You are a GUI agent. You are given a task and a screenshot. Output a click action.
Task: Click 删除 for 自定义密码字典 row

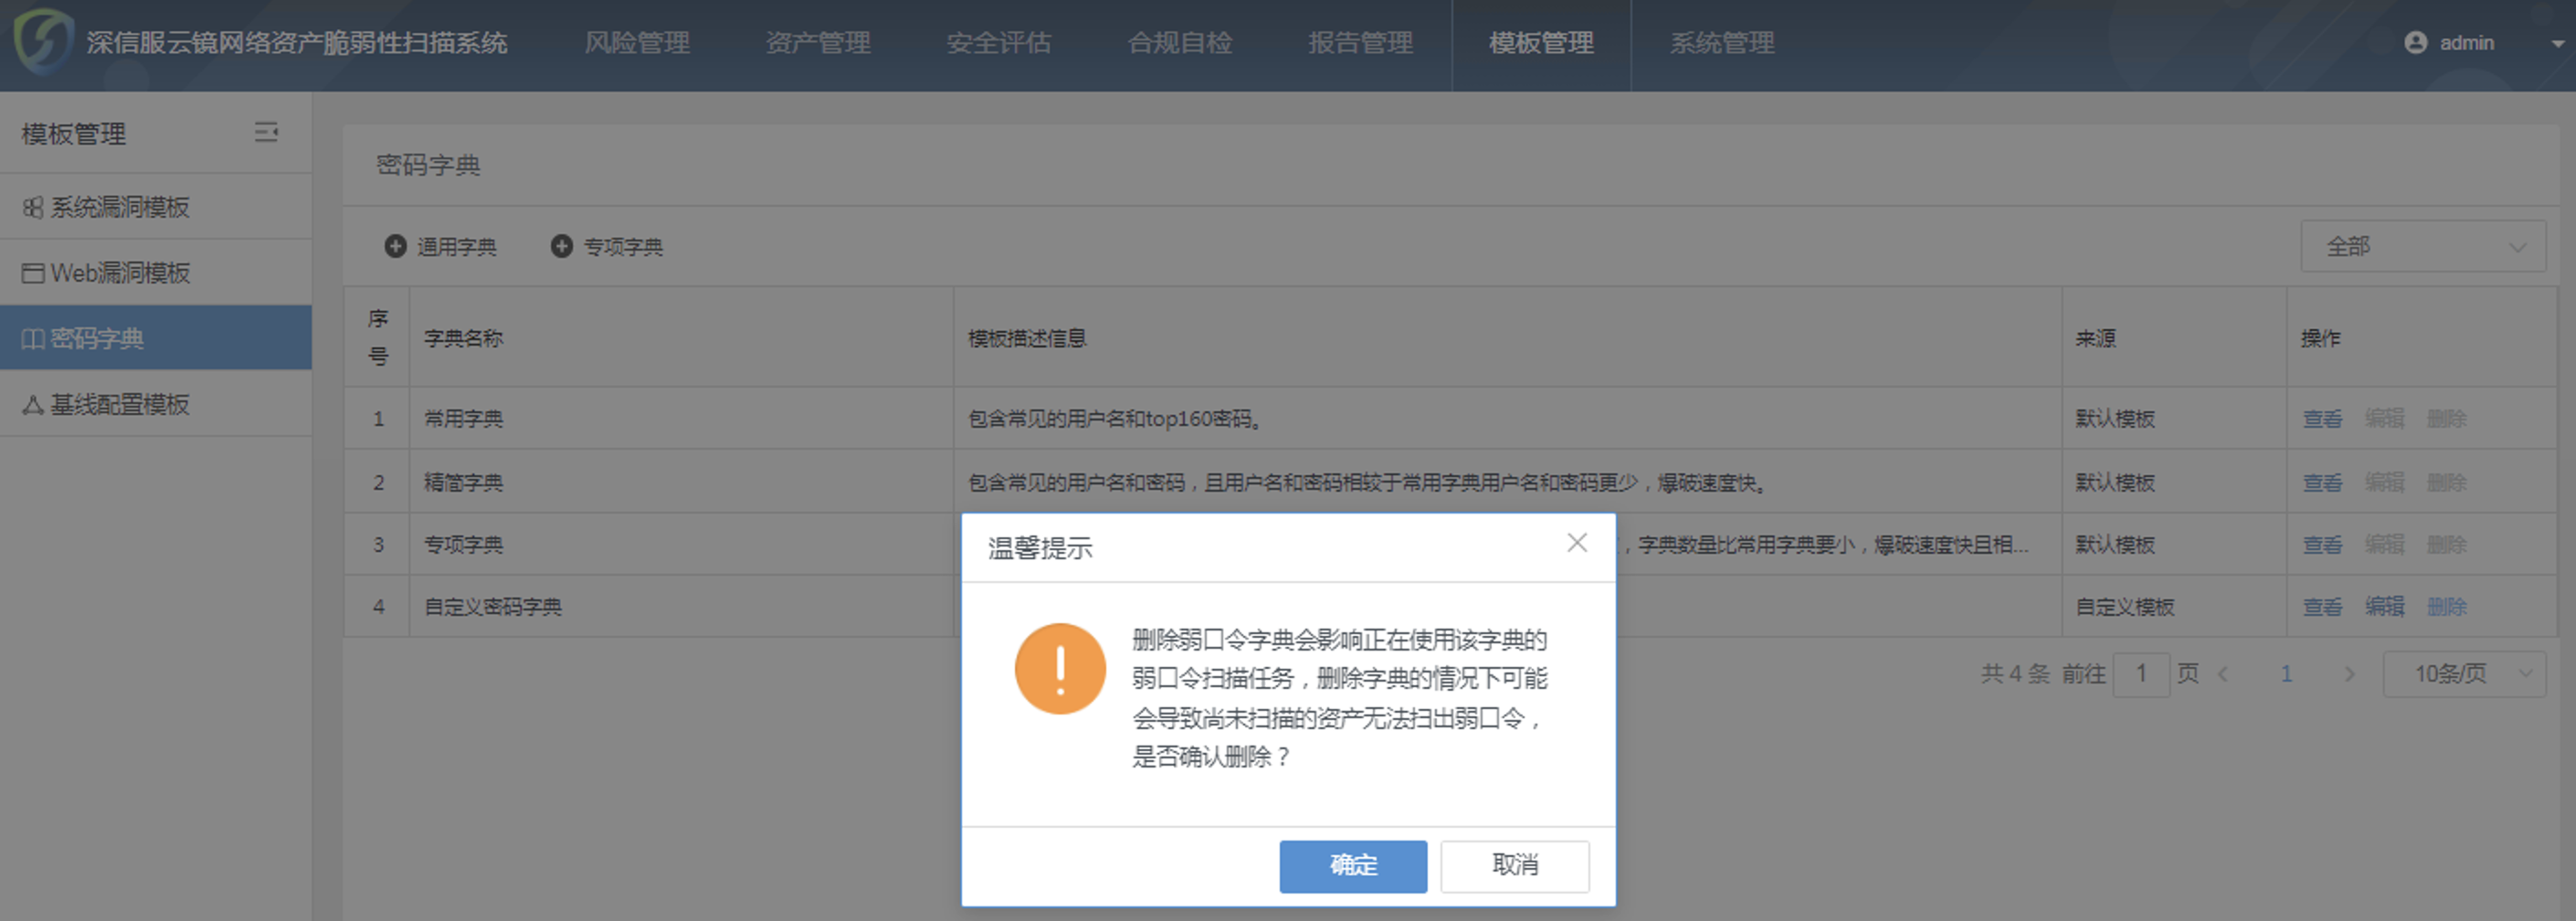point(2447,607)
